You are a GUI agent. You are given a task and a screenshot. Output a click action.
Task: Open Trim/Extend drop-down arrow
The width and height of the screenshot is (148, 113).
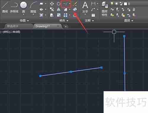tap(70, 4)
